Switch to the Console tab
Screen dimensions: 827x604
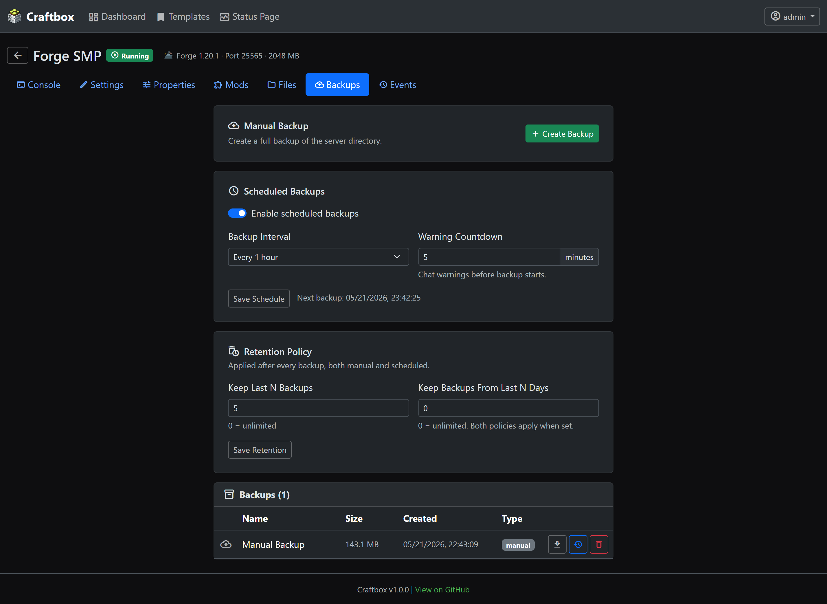(39, 85)
